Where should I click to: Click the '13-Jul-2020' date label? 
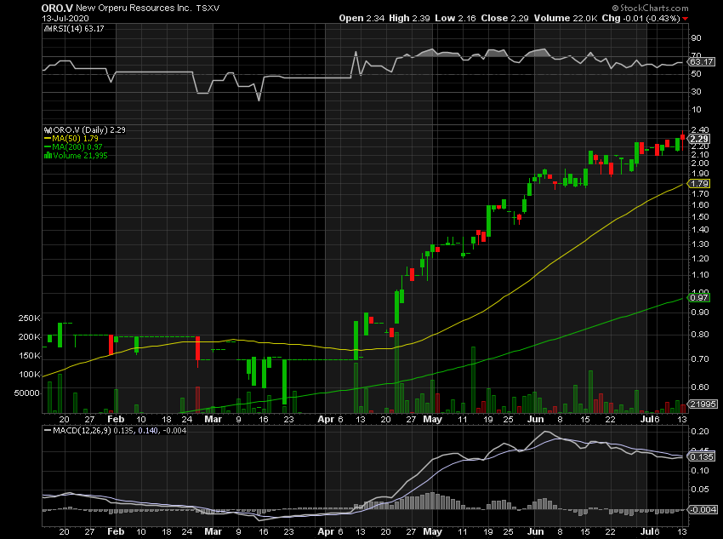(65, 19)
